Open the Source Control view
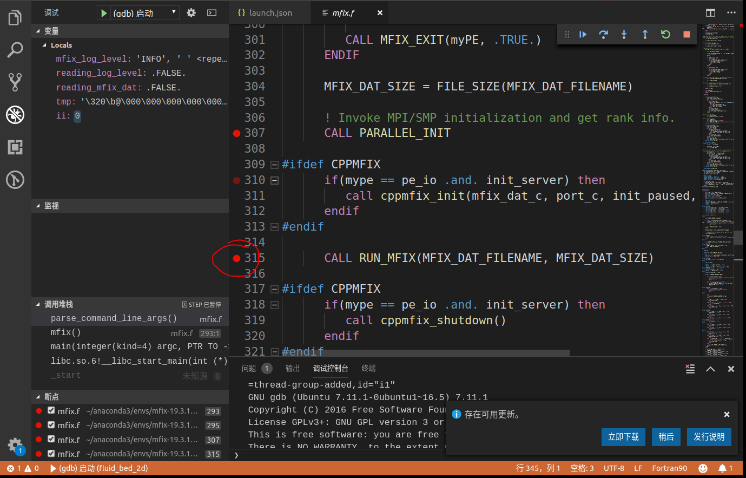 tap(15, 82)
